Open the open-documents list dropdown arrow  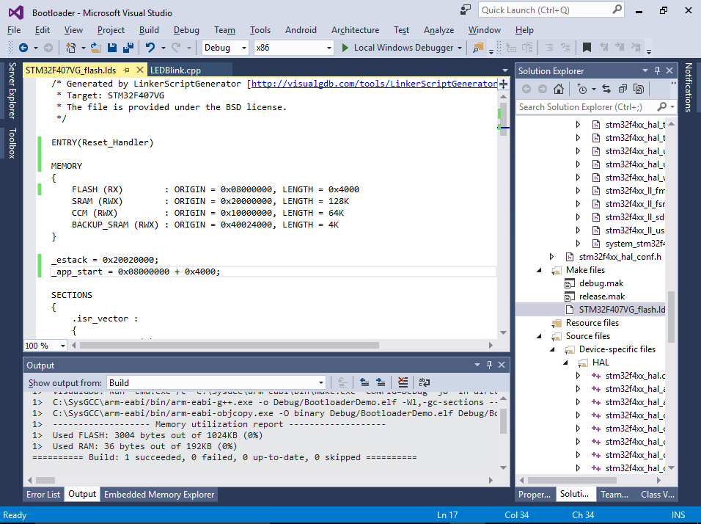tap(504, 70)
